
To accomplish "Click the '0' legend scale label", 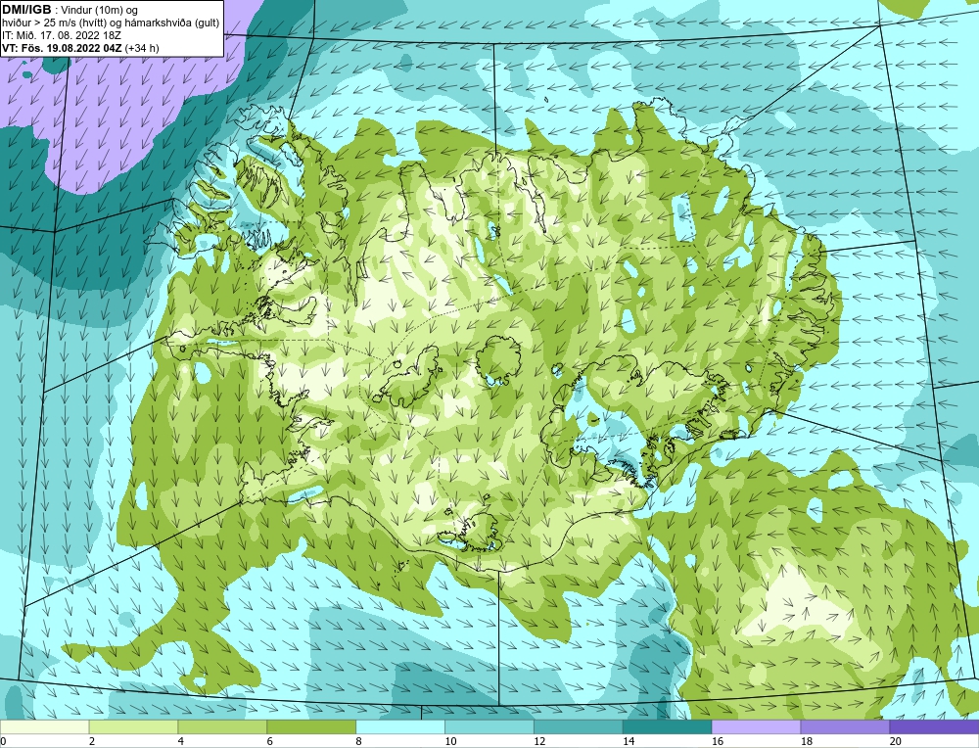I will pyautogui.click(x=3, y=741).
